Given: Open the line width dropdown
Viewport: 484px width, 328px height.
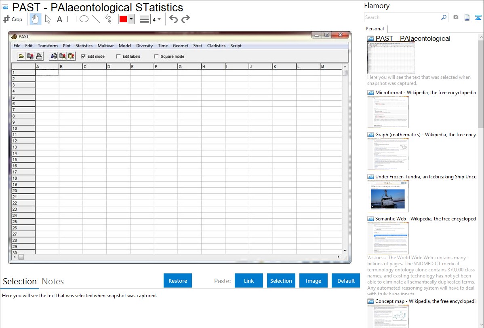Looking at the screenshot, I should coord(156,19).
